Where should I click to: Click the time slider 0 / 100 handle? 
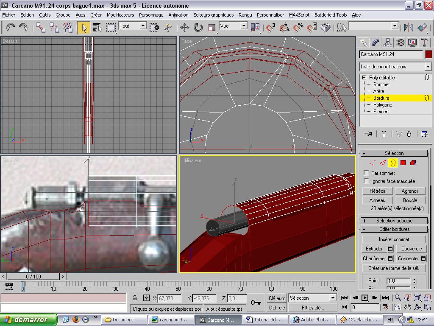tap(33, 276)
